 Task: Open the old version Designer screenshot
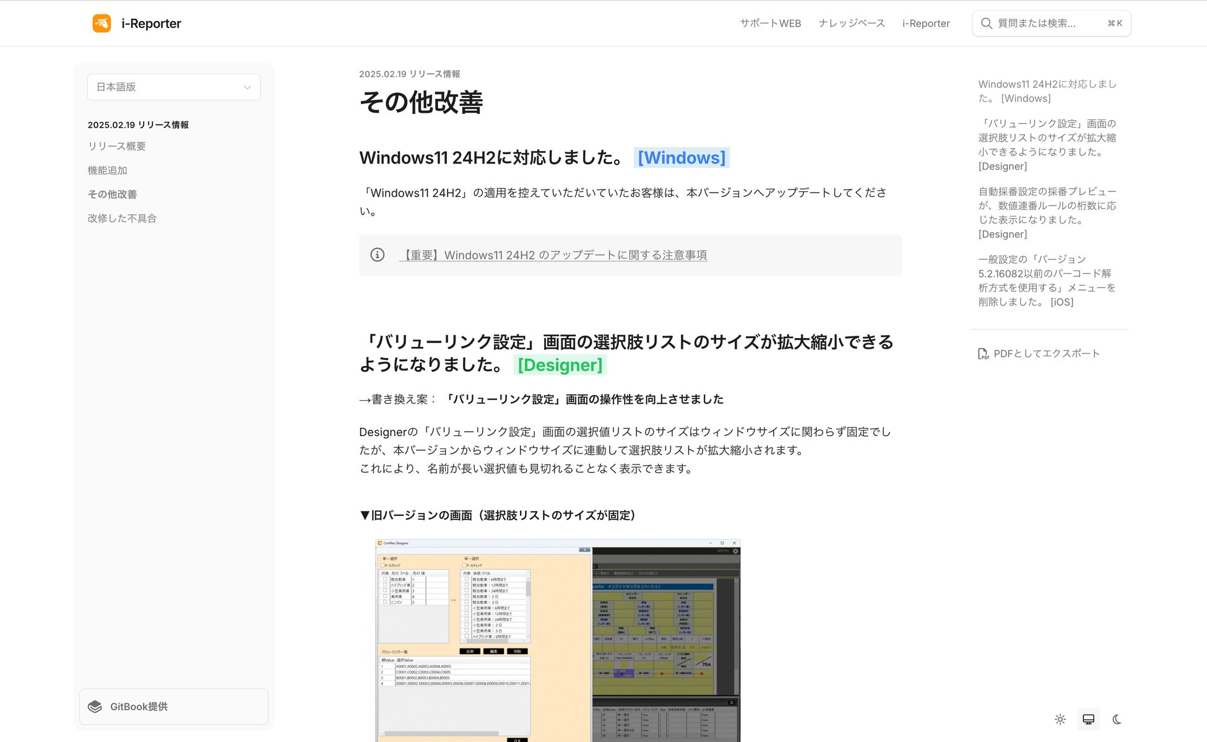(x=557, y=640)
